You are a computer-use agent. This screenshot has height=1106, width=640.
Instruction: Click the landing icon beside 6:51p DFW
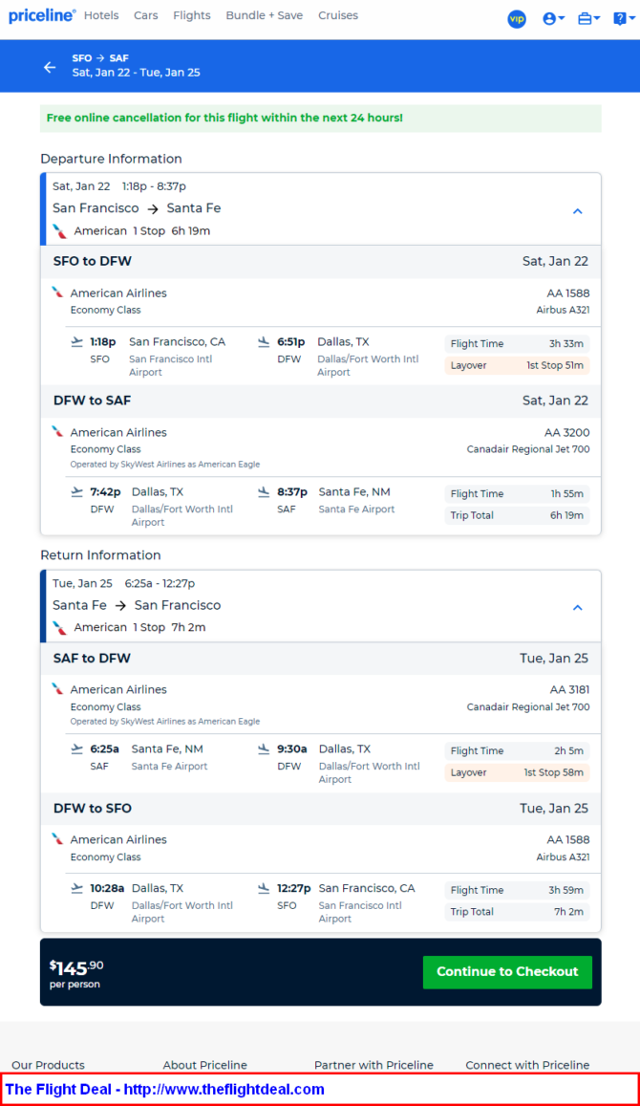264,342
